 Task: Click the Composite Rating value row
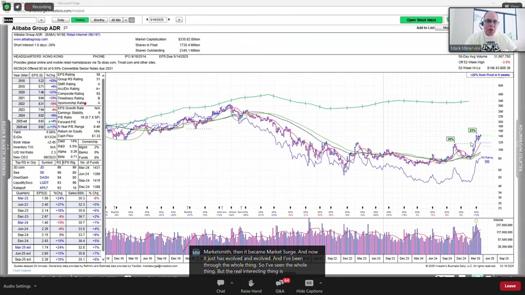79,93
